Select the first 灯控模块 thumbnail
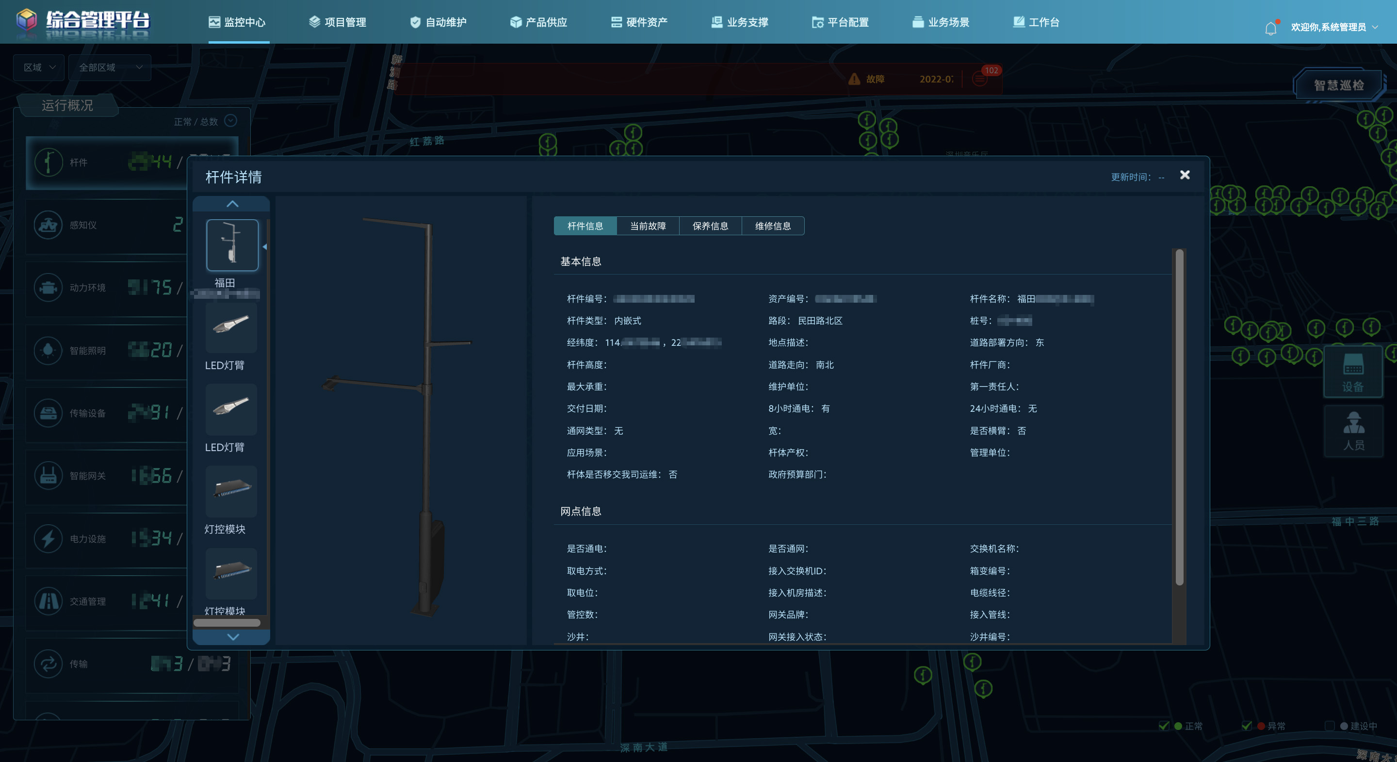 tap(231, 491)
